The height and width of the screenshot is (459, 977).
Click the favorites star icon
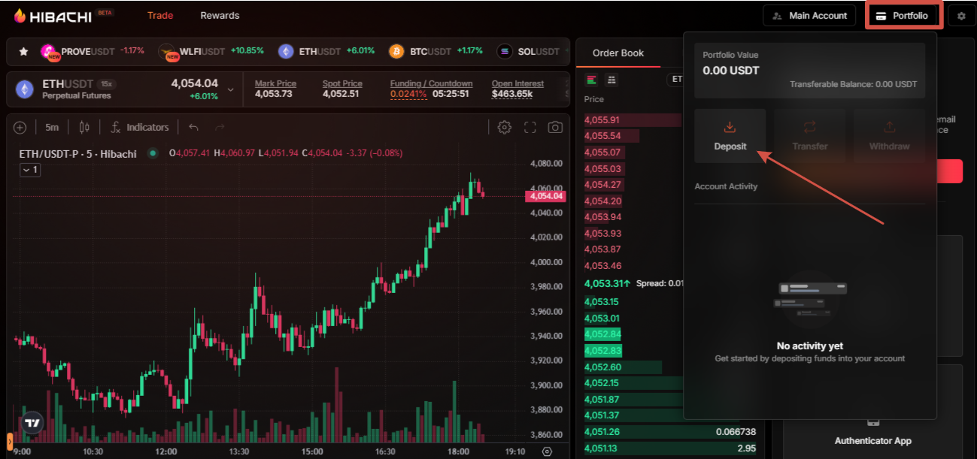tap(23, 52)
